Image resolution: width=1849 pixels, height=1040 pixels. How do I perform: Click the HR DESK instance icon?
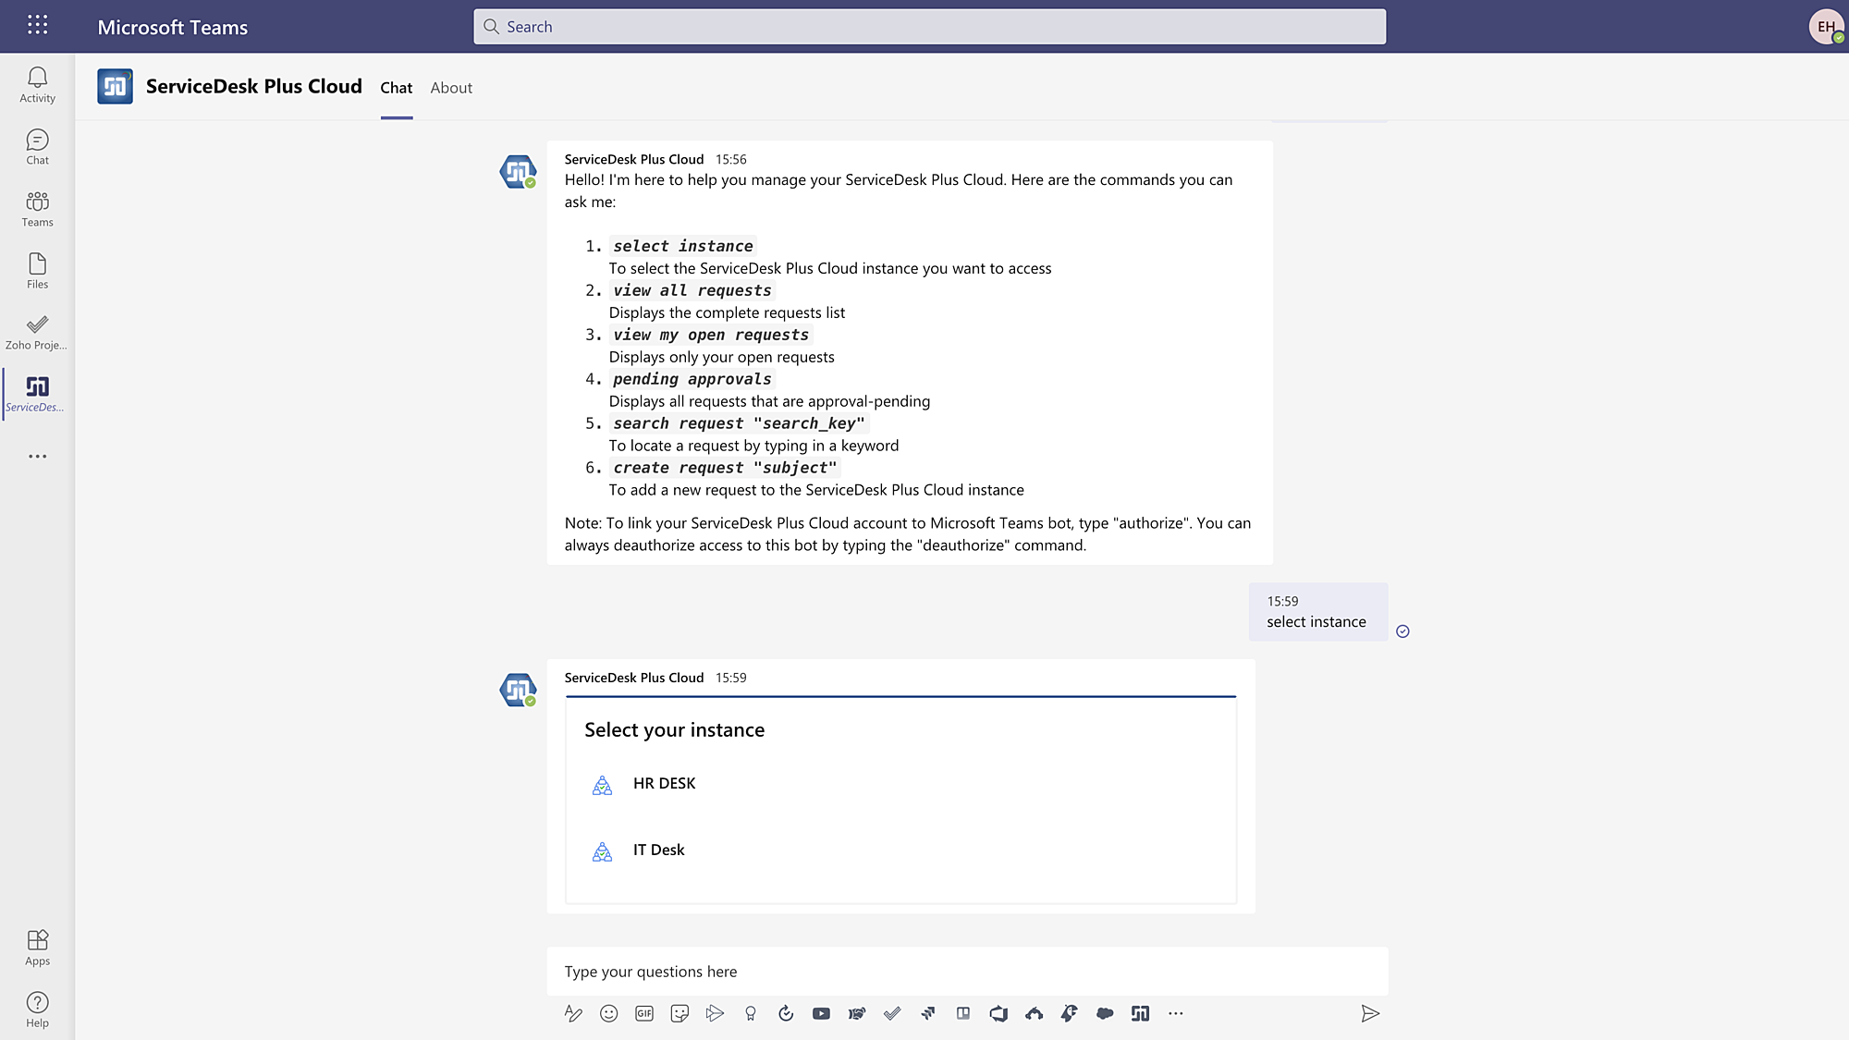(x=602, y=785)
